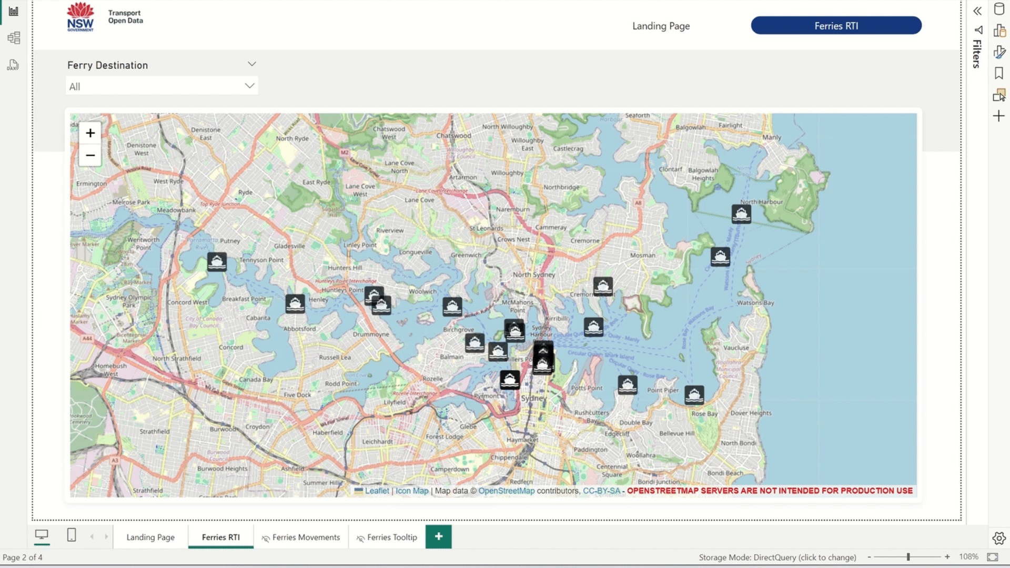Image resolution: width=1010 pixels, height=568 pixels.
Task: Switch to desktop layout view
Action: click(x=42, y=535)
